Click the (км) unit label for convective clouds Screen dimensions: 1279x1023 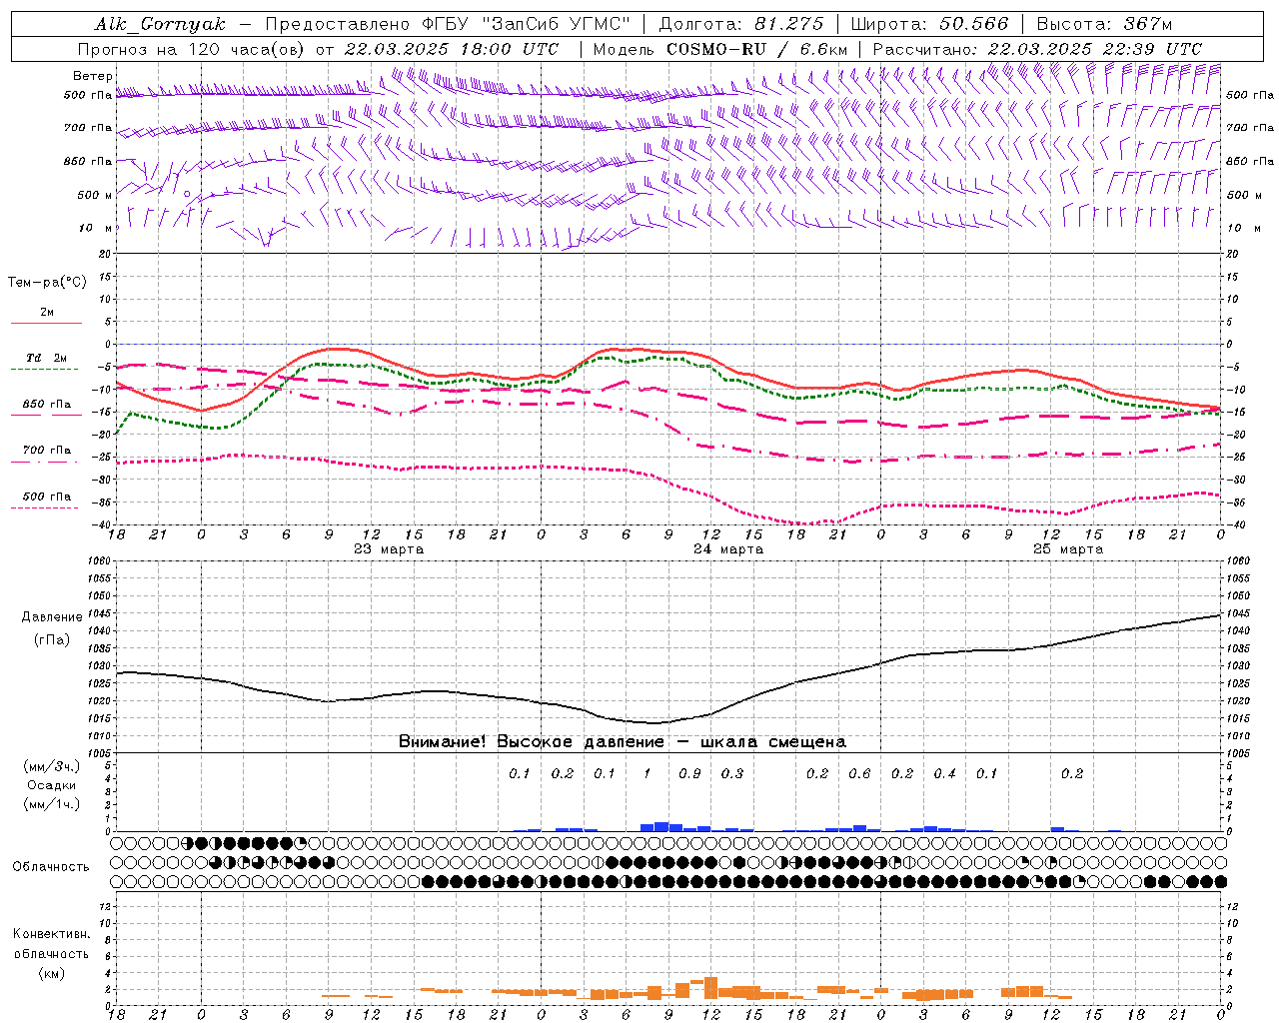[x=52, y=973]
